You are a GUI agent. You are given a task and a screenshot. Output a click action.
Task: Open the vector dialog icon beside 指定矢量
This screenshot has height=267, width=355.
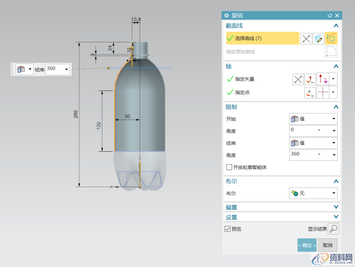pos(310,79)
